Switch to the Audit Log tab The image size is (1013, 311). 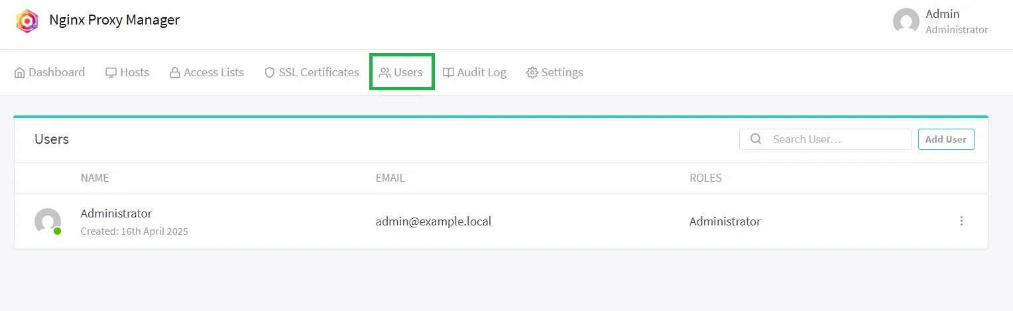[475, 73]
